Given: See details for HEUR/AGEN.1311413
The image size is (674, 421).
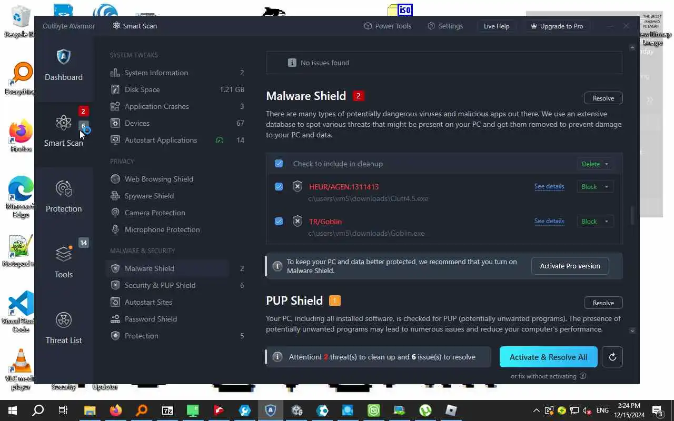Looking at the screenshot, I should tap(549, 186).
